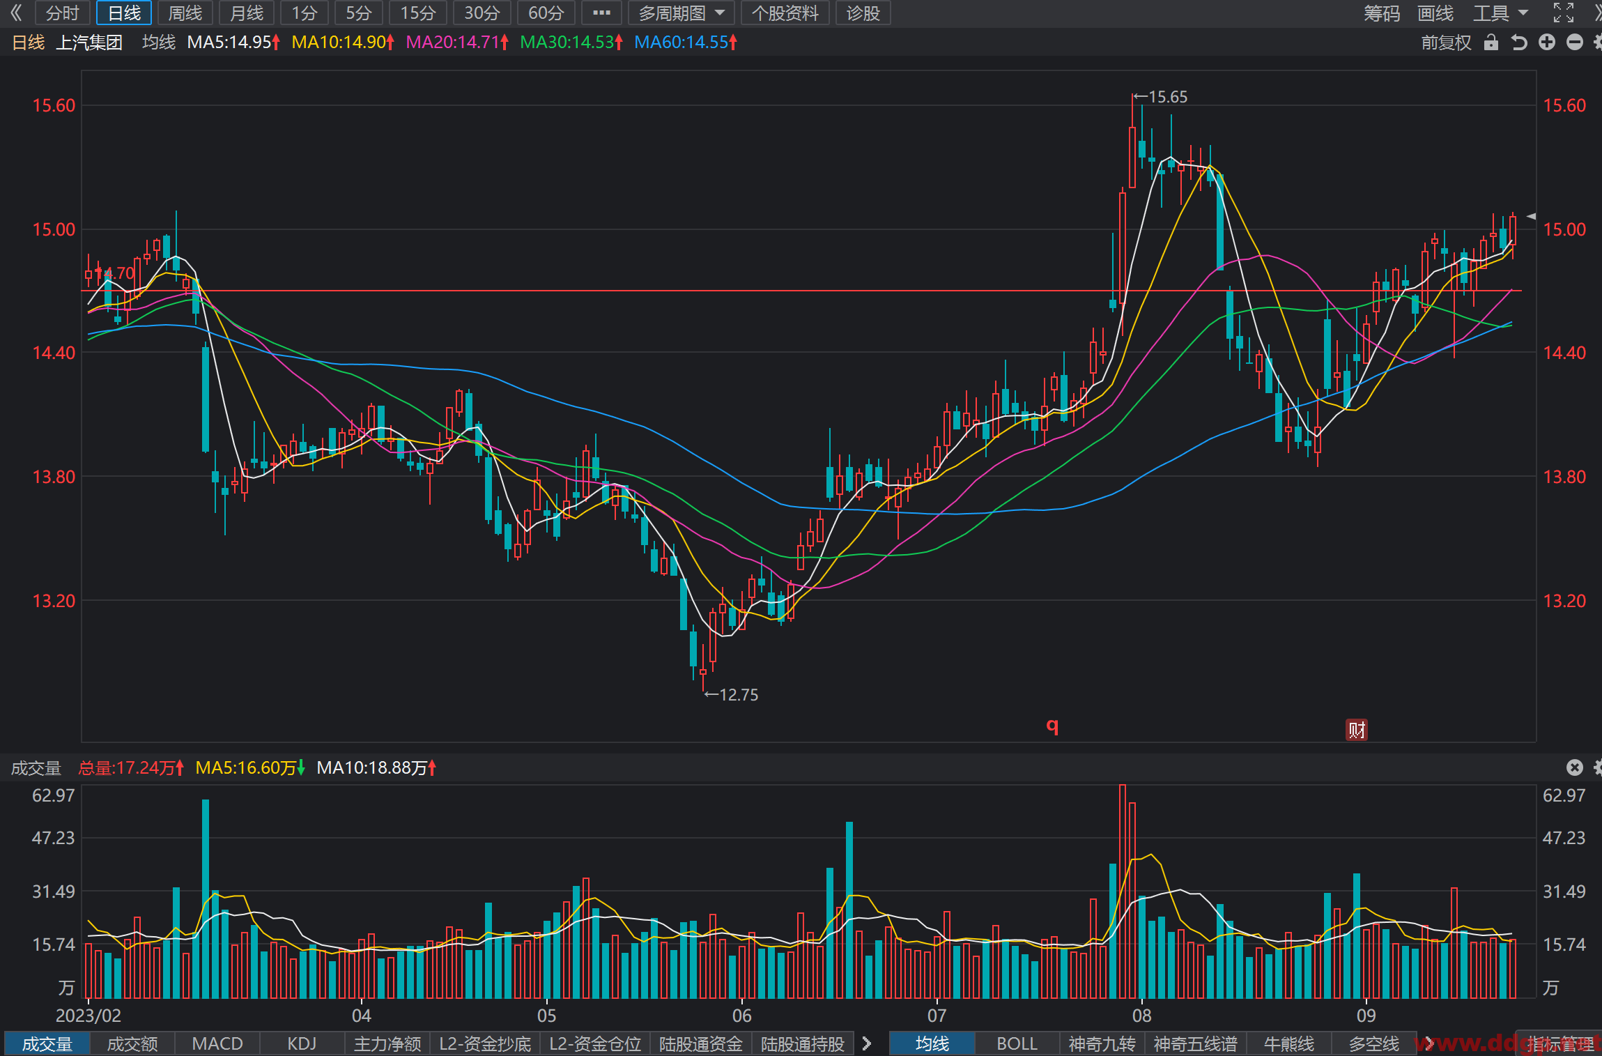This screenshot has height=1056, width=1602.
Task: Expand more main-chart indicator tabs arrow
Action: pos(1428,1043)
